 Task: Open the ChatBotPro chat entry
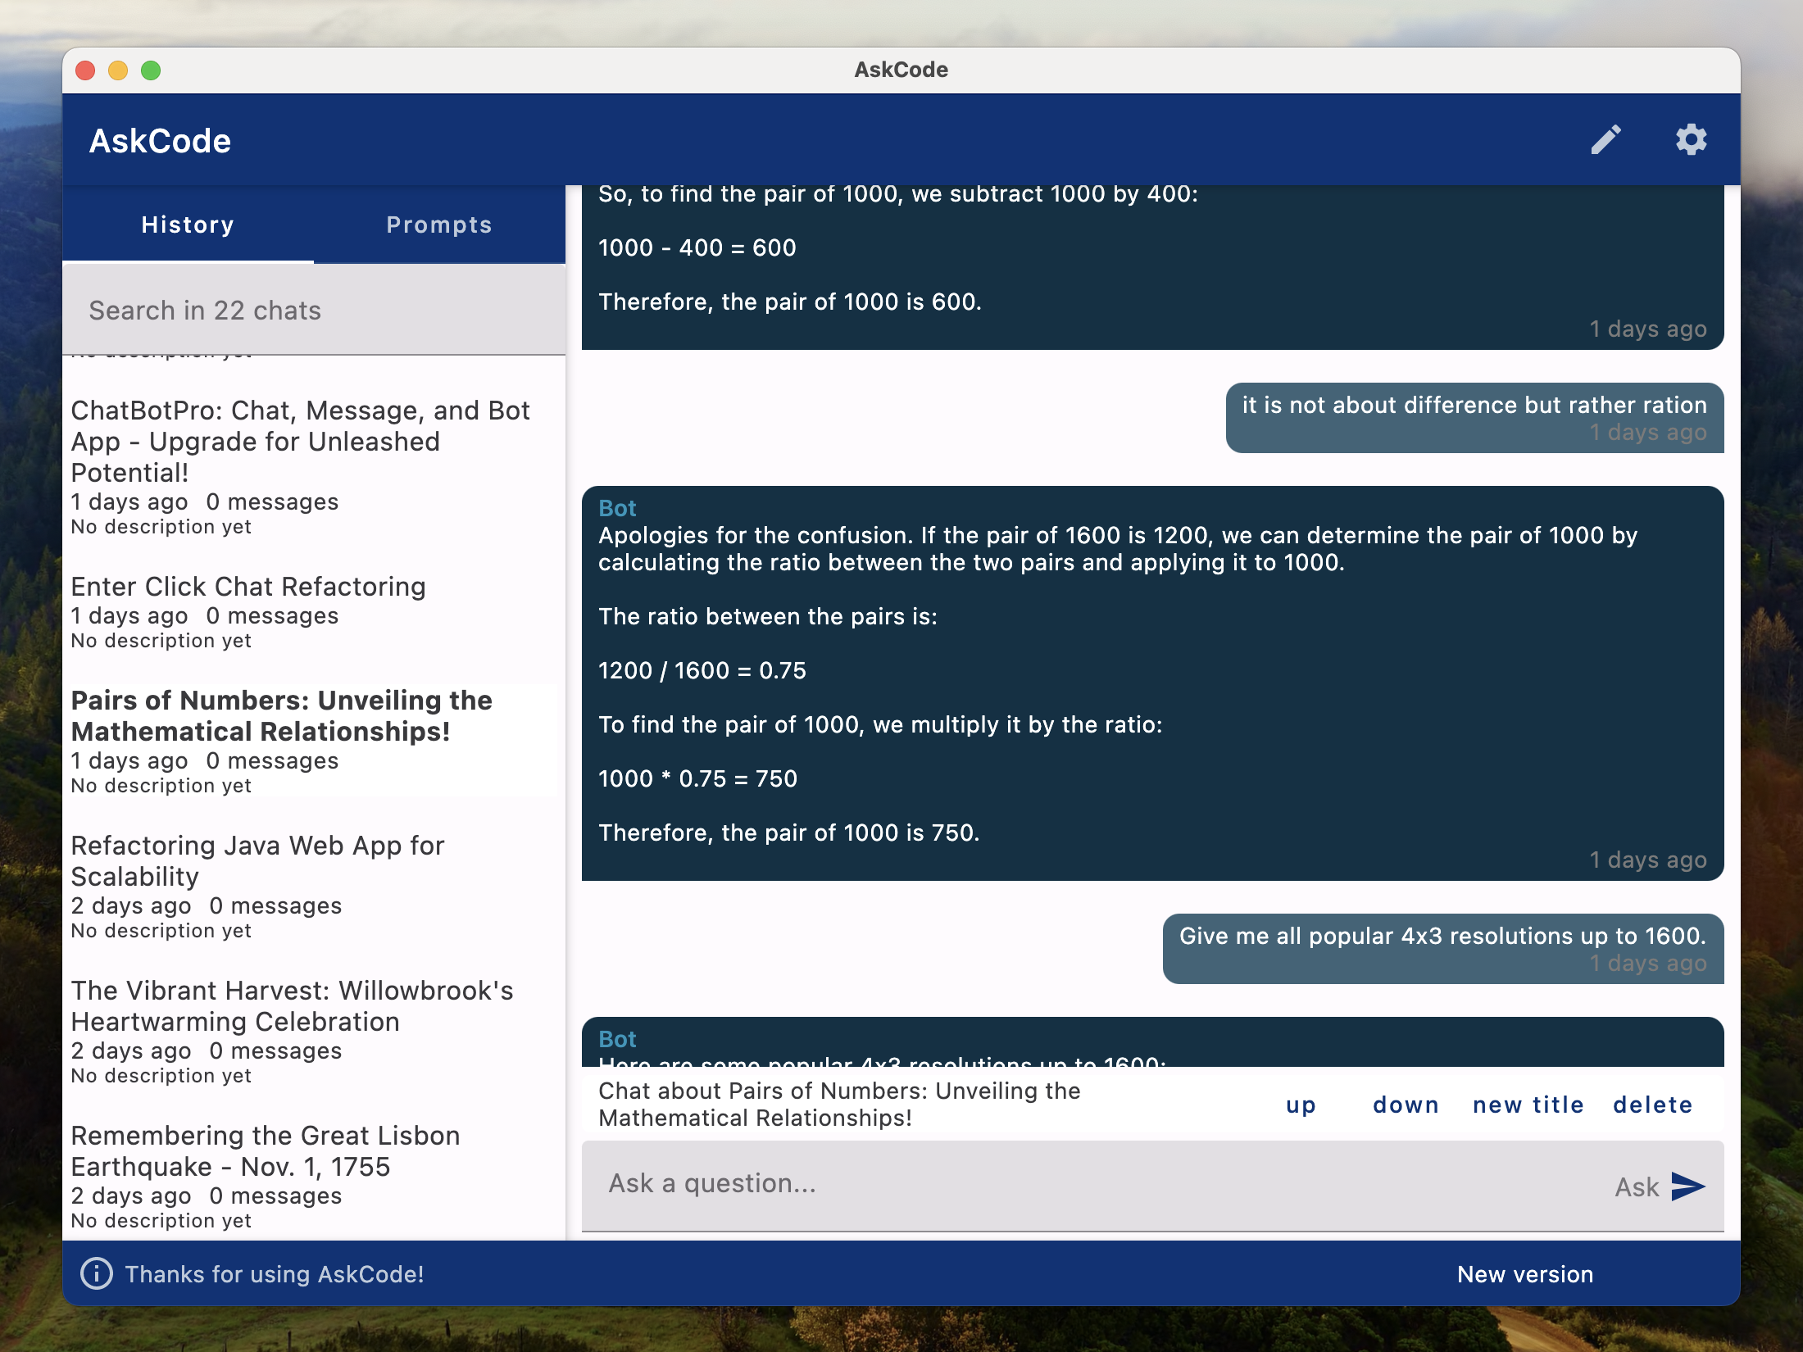[300, 441]
